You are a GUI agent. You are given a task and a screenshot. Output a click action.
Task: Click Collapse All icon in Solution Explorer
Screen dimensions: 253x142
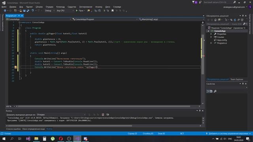(x=238, y=20)
